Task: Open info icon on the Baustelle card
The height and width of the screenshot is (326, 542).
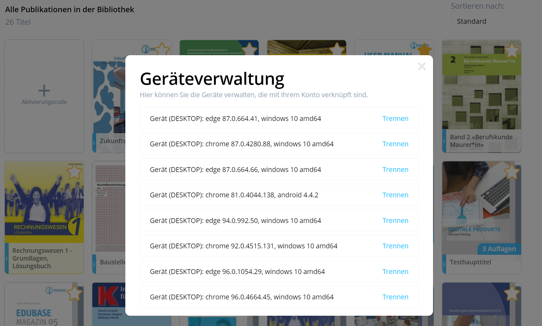Action: (x=94, y=264)
